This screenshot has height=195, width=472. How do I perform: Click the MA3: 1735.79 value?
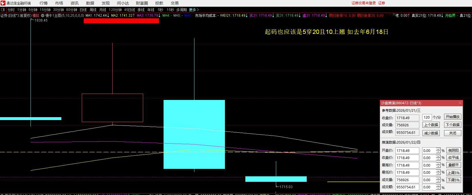[149, 16]
